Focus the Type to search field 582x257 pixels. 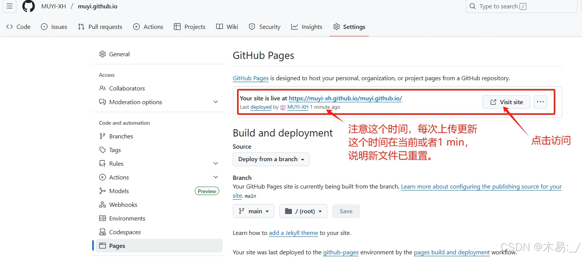coord(521,6)
